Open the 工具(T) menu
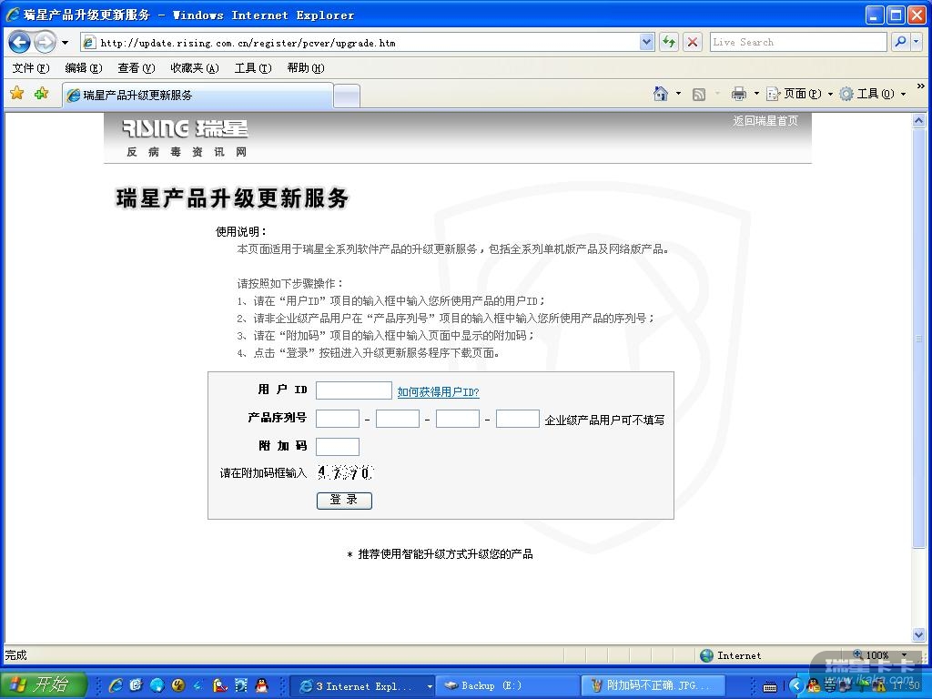This screenshot has height=699, width=932. click(253, 67)
